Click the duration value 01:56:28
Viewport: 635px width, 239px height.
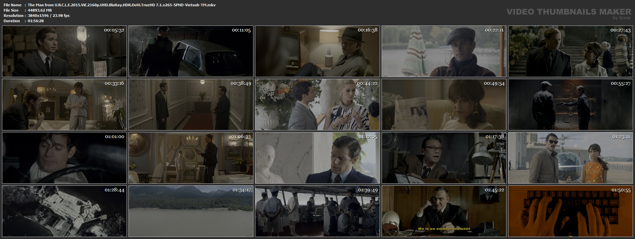click(x=36, y=21)
